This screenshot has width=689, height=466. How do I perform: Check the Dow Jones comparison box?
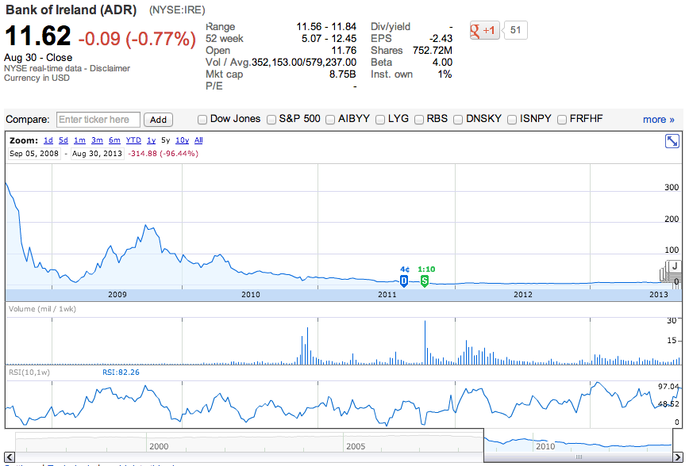[202, 120]
